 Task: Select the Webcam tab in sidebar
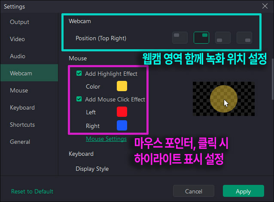click(29, 73)
